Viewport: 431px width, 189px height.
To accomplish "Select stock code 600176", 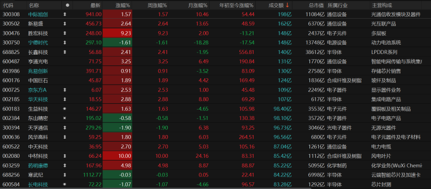I will click(11, 80).
